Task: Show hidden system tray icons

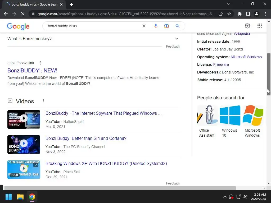Action: pos(225,197)
